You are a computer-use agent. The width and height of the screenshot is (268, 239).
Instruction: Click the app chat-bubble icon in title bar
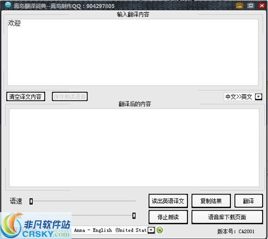point(8,5)
